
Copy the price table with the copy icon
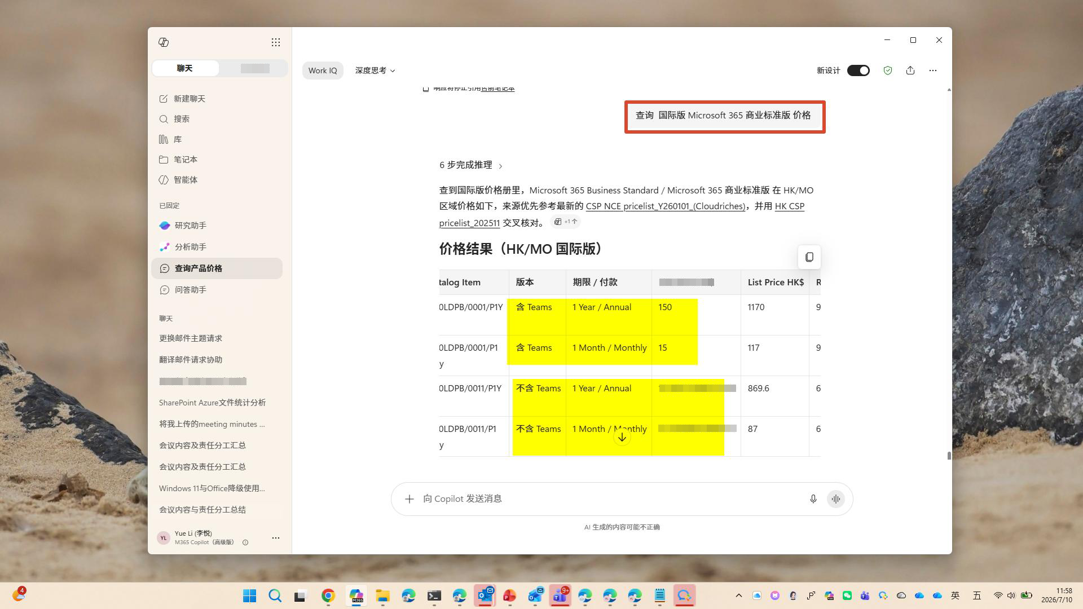click(809, 257)
